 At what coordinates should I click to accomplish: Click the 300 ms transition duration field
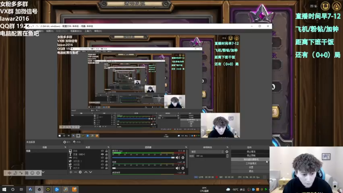pos(211,156)
